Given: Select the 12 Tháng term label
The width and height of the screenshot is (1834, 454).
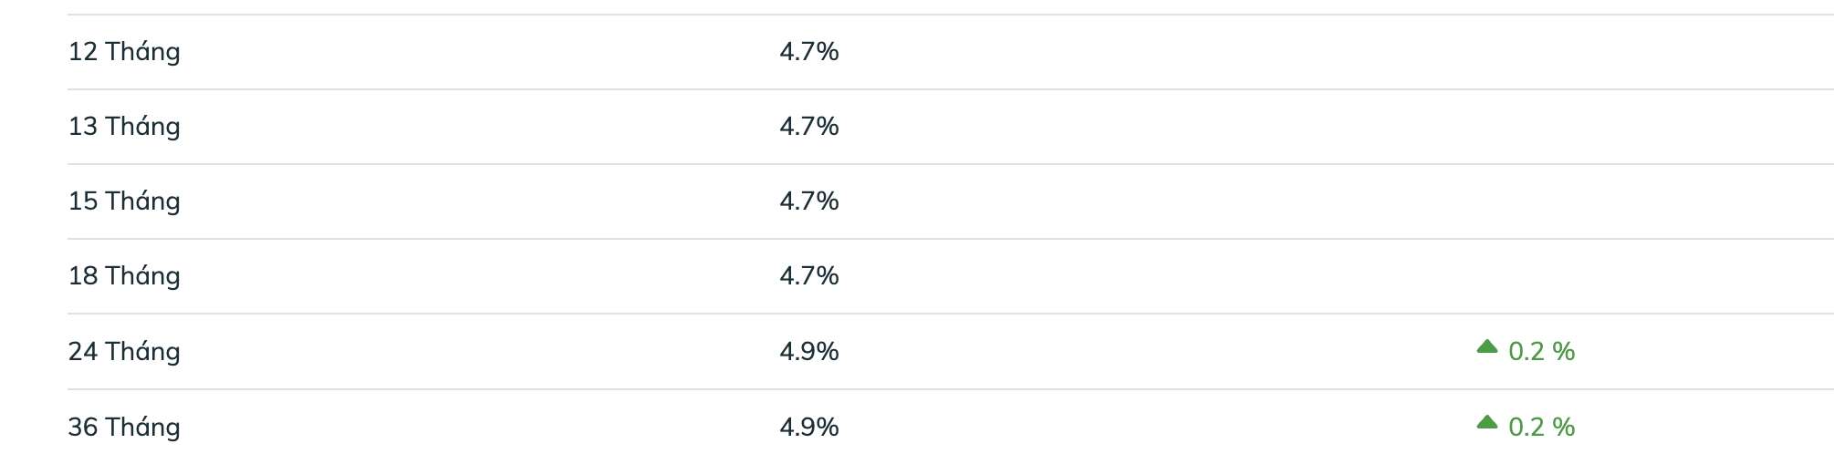Looking at the screenshot, I should [x=124, y=52].
